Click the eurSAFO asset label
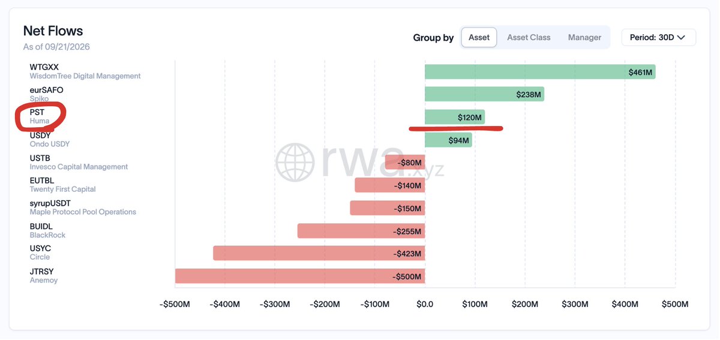 46,90
